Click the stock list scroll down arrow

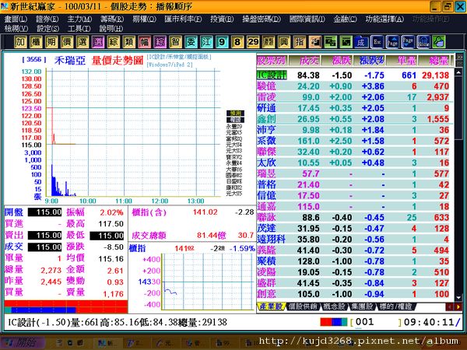coord(458,297)
